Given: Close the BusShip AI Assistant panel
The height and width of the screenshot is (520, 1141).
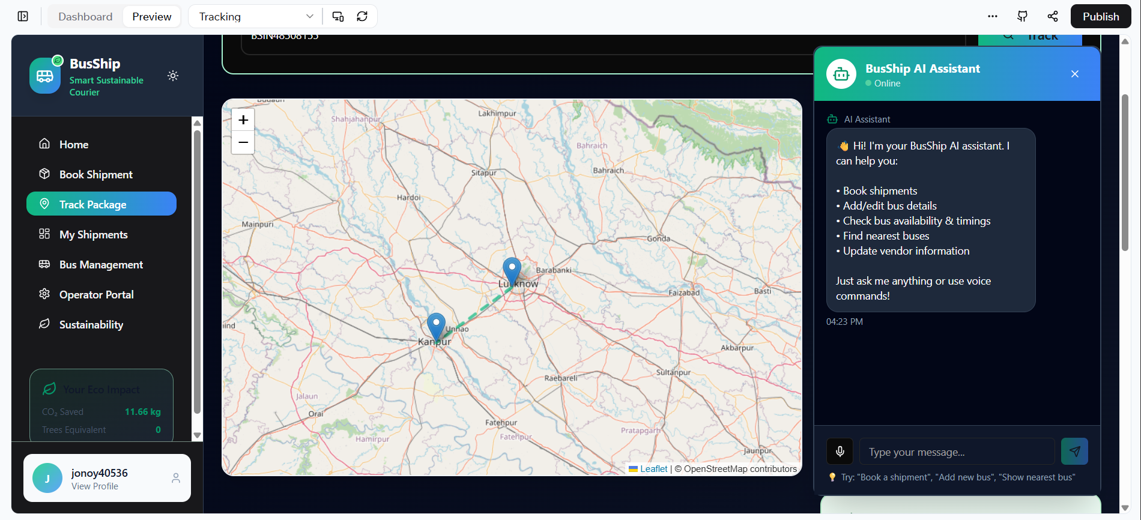Looking at the screenshot, I should pyautogui.click(x=1075, y=74).
